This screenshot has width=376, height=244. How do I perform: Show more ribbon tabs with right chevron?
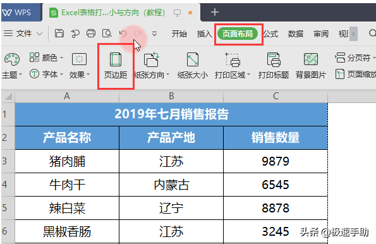pos(353,34)
